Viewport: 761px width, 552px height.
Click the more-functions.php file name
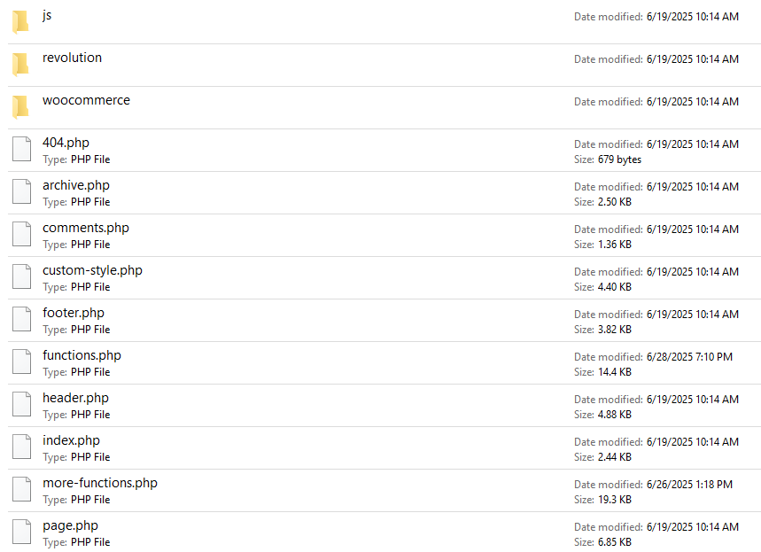coord(100,483)
